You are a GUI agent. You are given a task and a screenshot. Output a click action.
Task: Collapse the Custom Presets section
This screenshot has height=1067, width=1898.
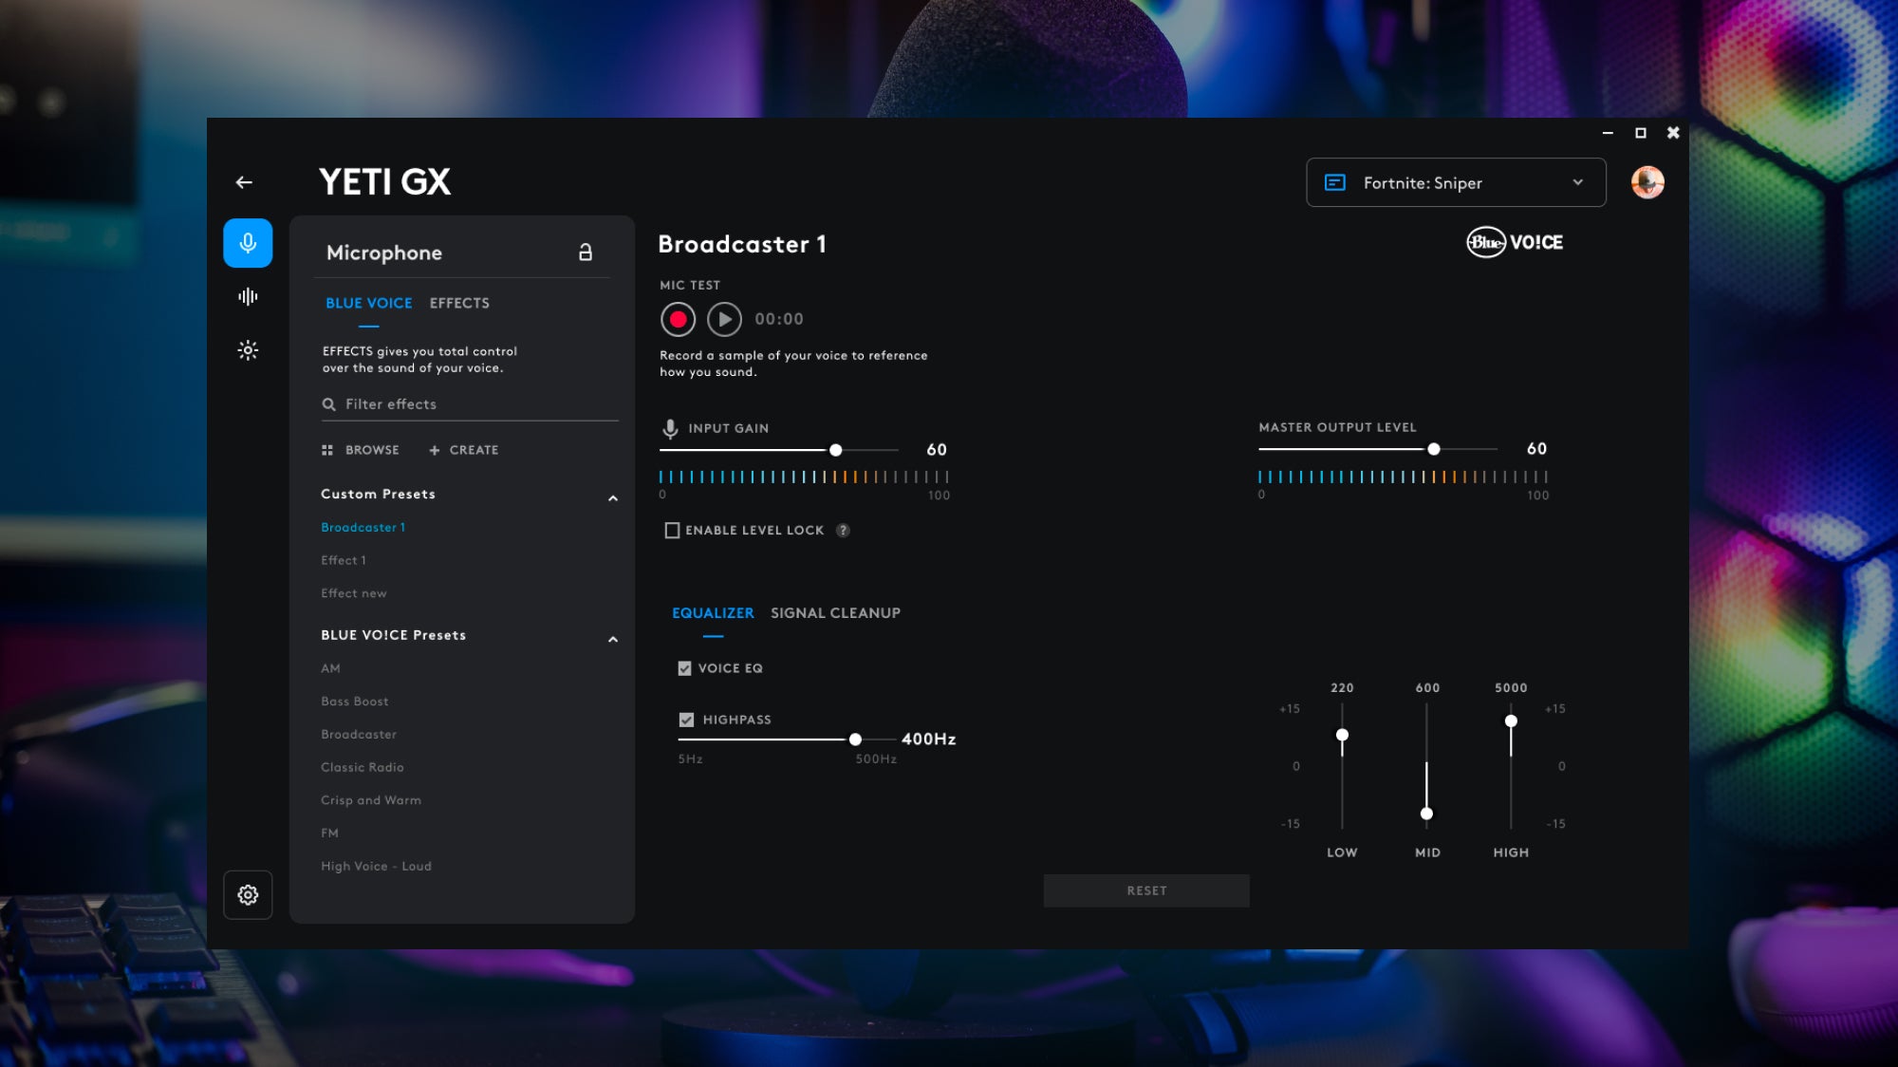613,498
